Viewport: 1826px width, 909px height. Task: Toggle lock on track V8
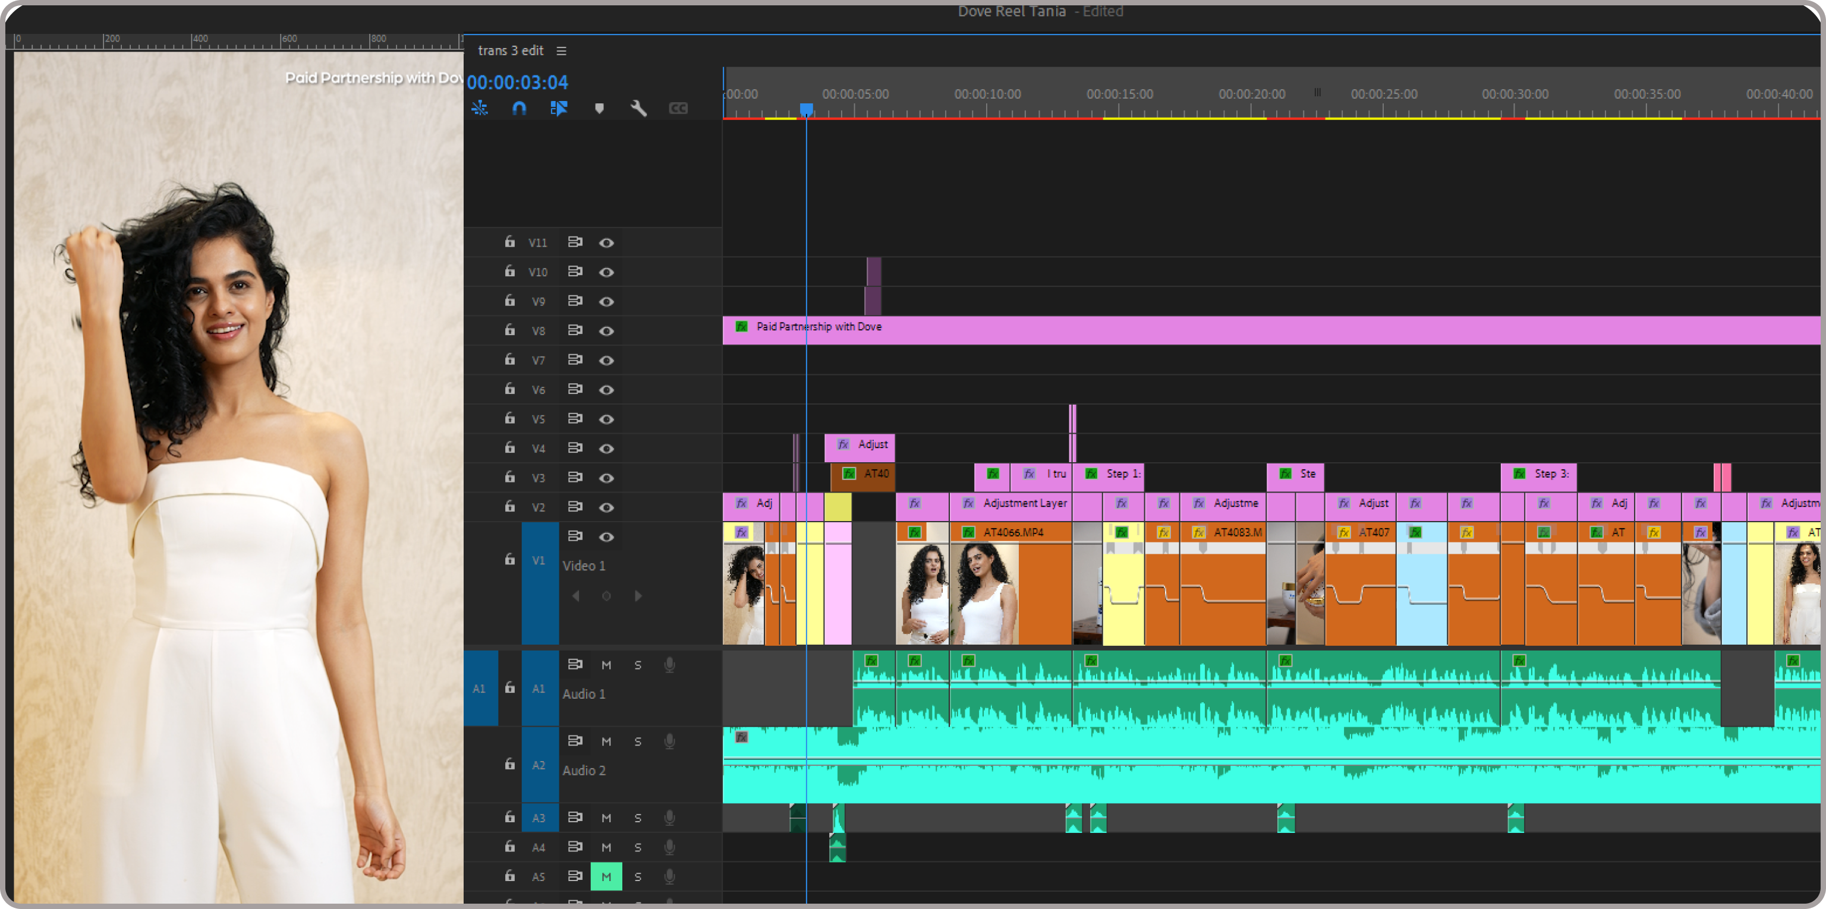click(x=509, y=330)
